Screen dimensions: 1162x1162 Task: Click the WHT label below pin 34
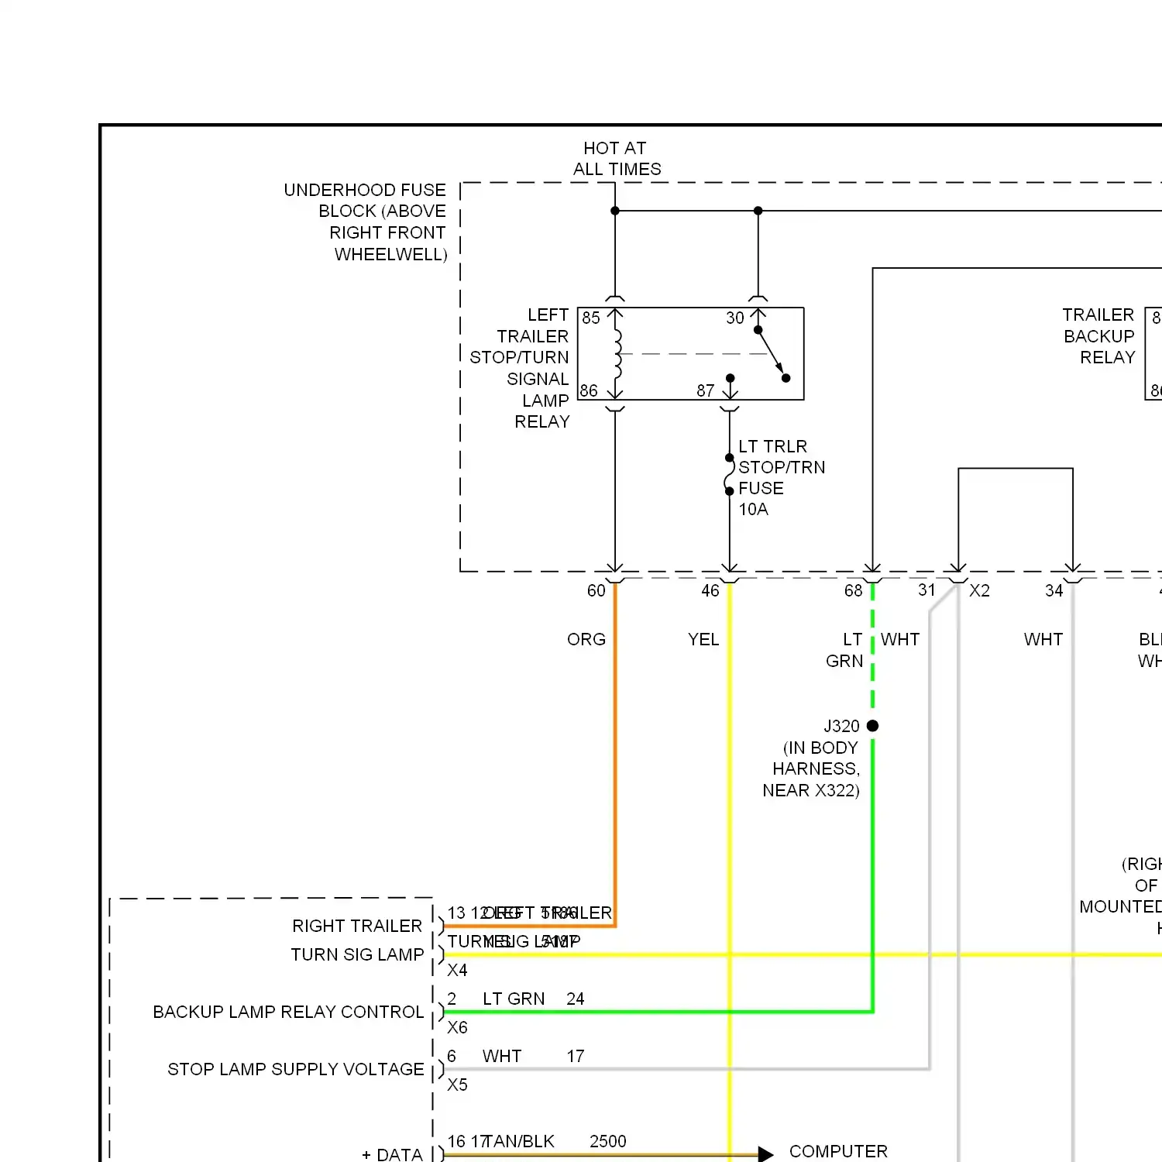(1043, 640)
